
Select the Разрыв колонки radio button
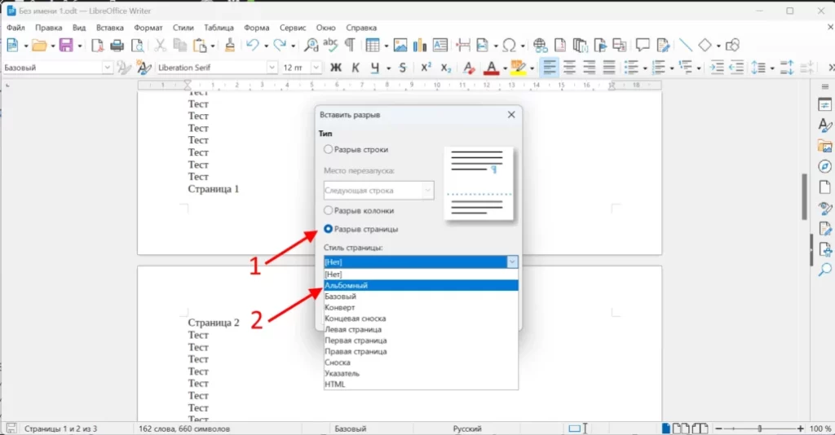328,211
